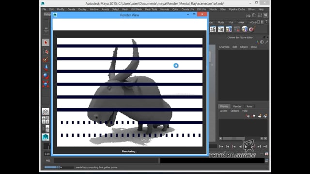Open the Modify menu
The height and width of the screenshot is (174, 310).
61,9
